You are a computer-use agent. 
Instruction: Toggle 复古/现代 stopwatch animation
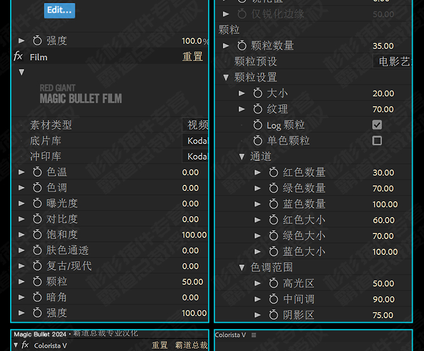coord(37,266)
